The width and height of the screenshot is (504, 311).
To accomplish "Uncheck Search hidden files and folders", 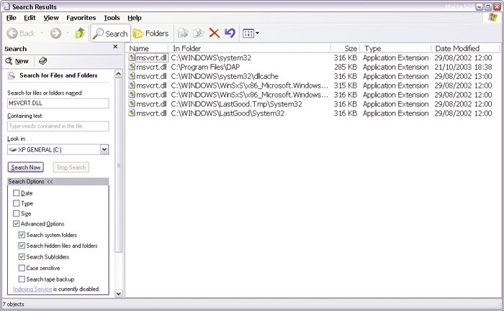I will (22, 246).
